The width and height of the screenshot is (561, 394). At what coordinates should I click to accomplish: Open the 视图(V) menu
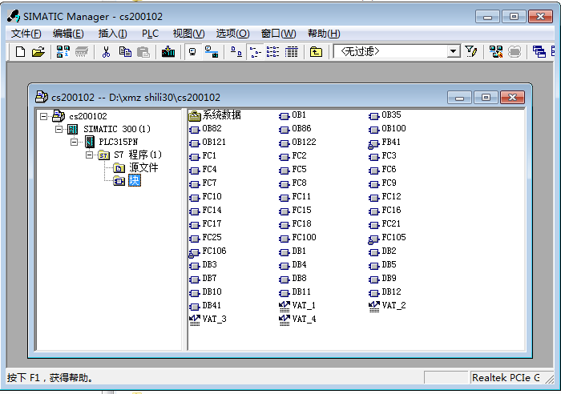click(188, 34)
